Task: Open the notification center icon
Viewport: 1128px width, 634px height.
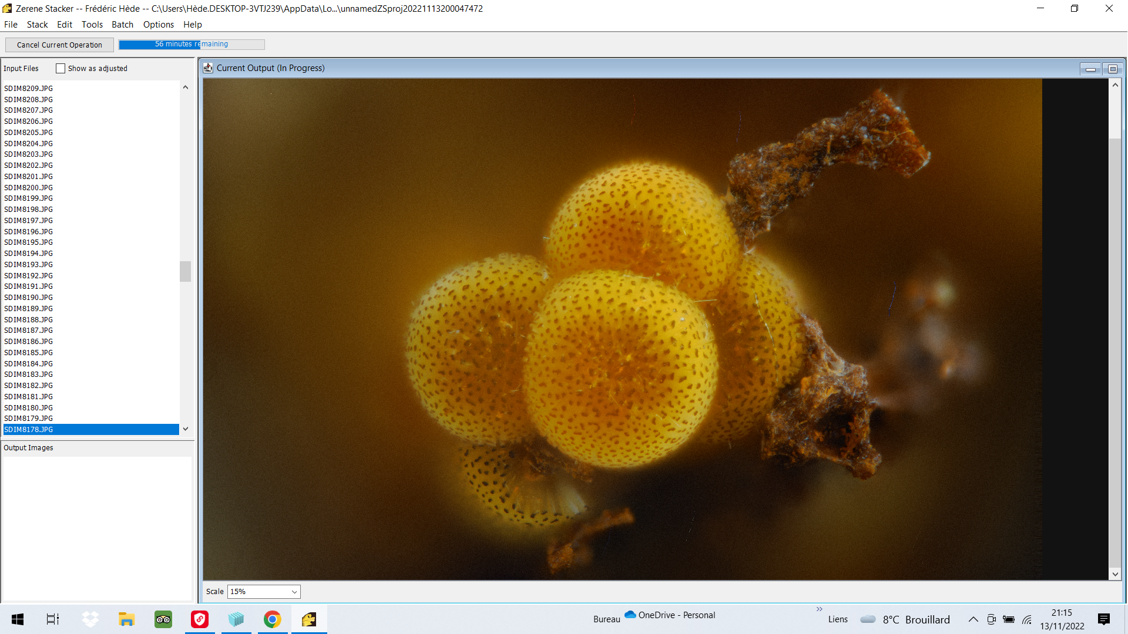Action: (1103, 619)
